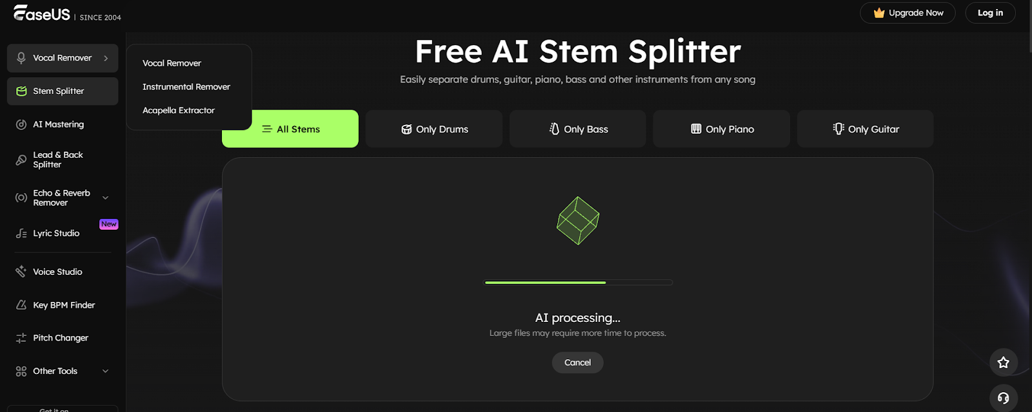Click the Lyric Studio music note icon
The width and height of the screenshot is (1032, 412).
pyautogui.click(x=21, y=234)
